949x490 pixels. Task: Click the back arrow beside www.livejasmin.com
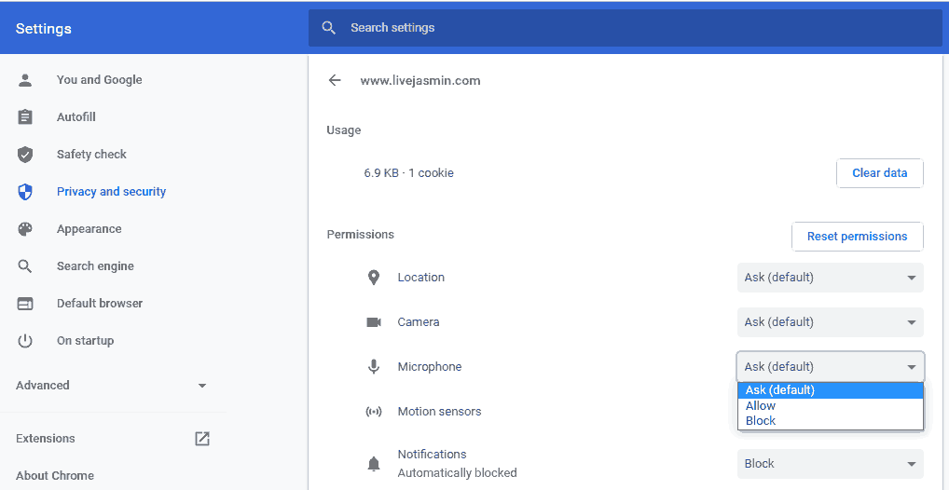335,80
